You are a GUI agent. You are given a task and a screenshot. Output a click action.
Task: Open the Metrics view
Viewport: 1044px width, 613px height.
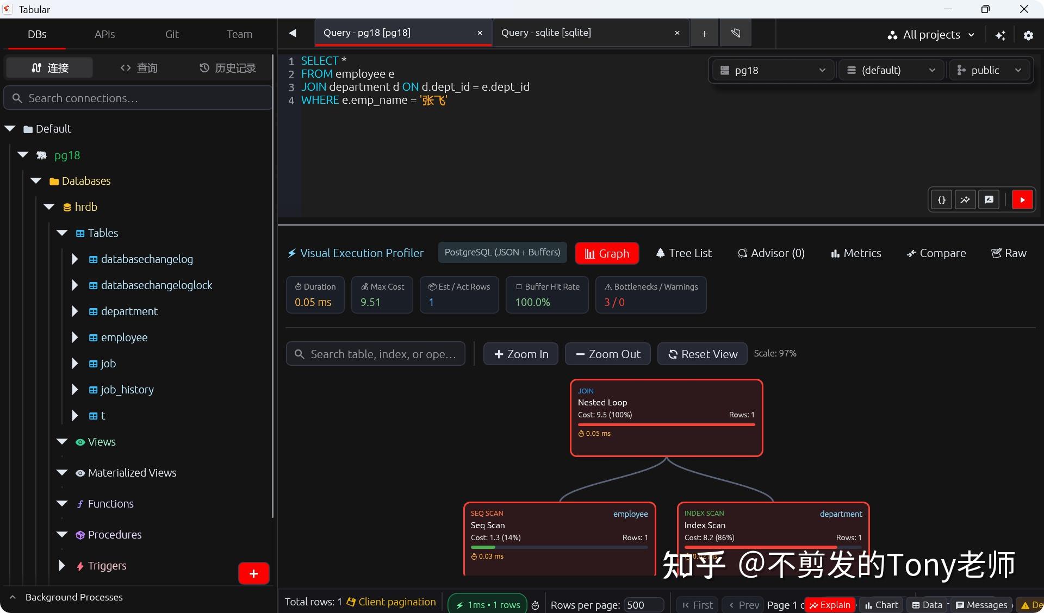click(856, 253)
